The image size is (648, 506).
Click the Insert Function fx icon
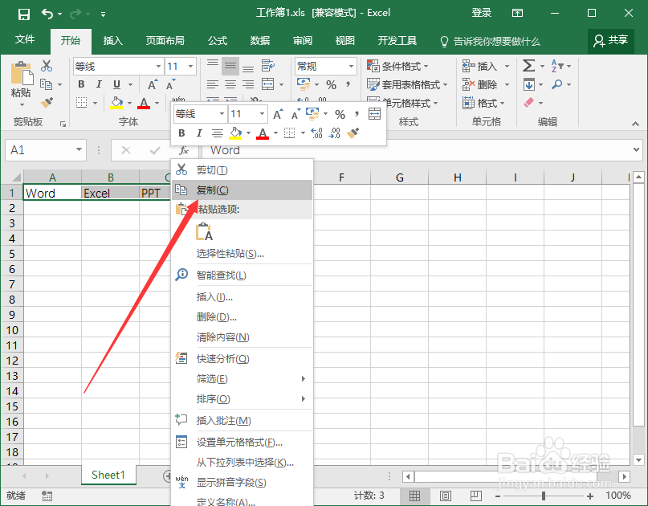184,150
